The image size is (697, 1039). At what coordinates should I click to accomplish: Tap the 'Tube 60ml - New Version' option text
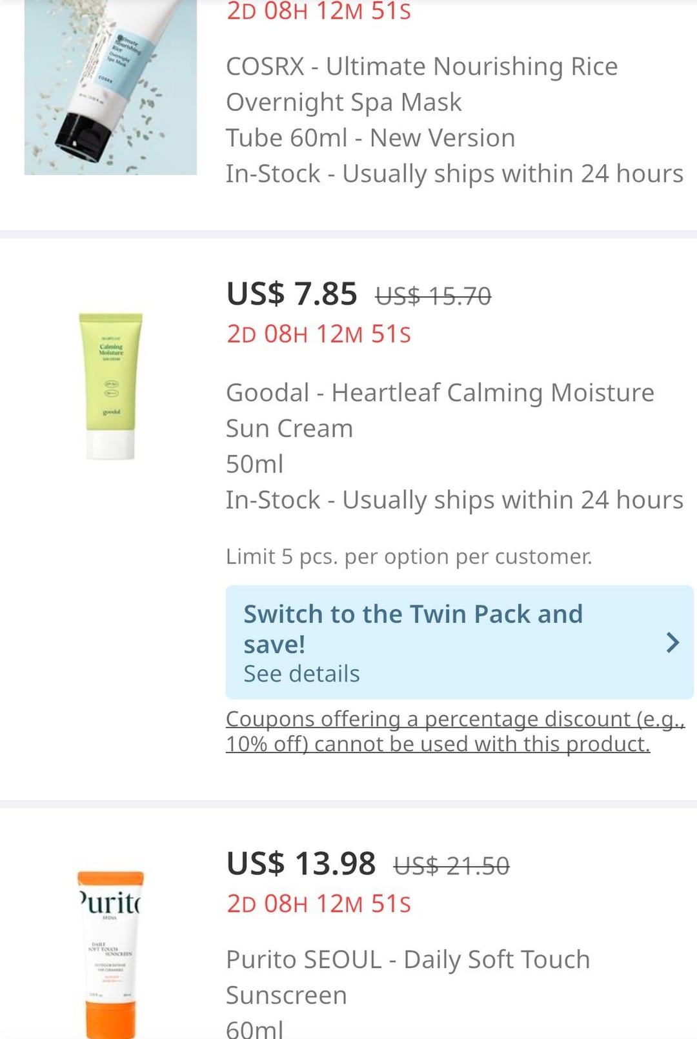click(370, 138)
